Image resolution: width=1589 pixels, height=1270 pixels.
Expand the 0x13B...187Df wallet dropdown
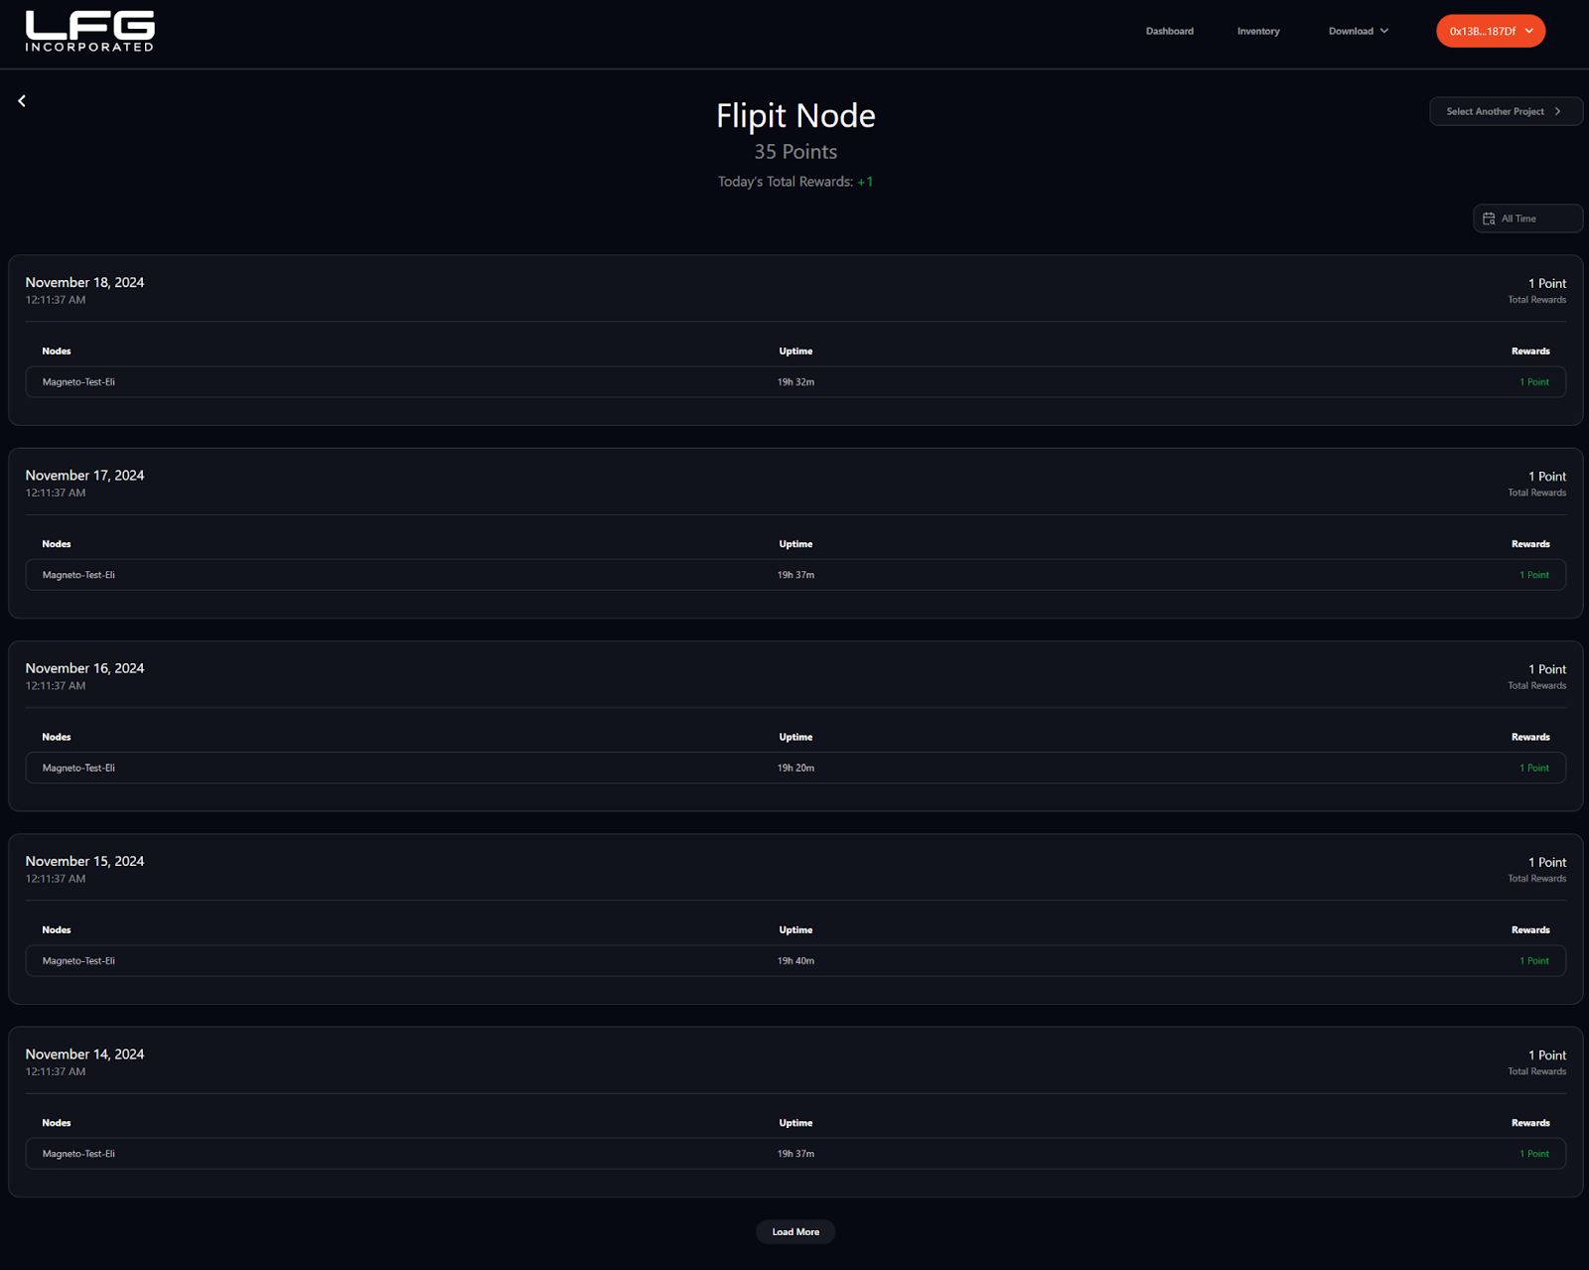[1491, 31]
